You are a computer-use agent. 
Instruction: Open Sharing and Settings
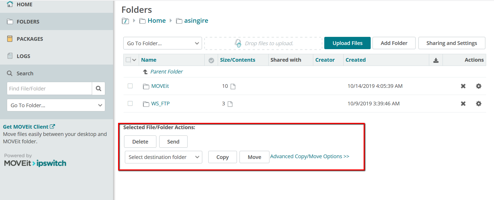[452, 43]
